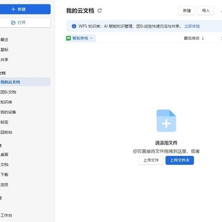The image size is (222, 222).
Task: Open 标签 in the sidebar
Action: [x=4, y=122]
